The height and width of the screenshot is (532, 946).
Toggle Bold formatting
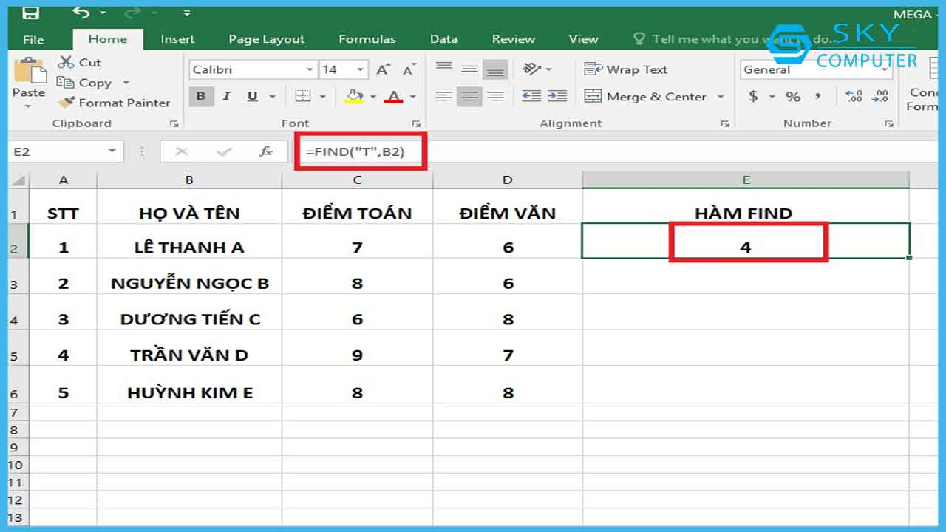coord(200,96)
